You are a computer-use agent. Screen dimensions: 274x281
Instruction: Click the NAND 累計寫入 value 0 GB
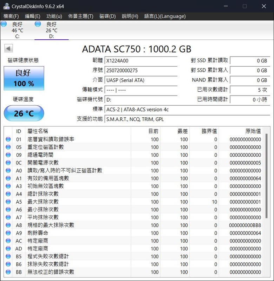click(250, 80)
